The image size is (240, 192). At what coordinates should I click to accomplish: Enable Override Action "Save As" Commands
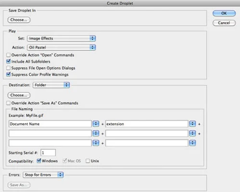point(8,103)
